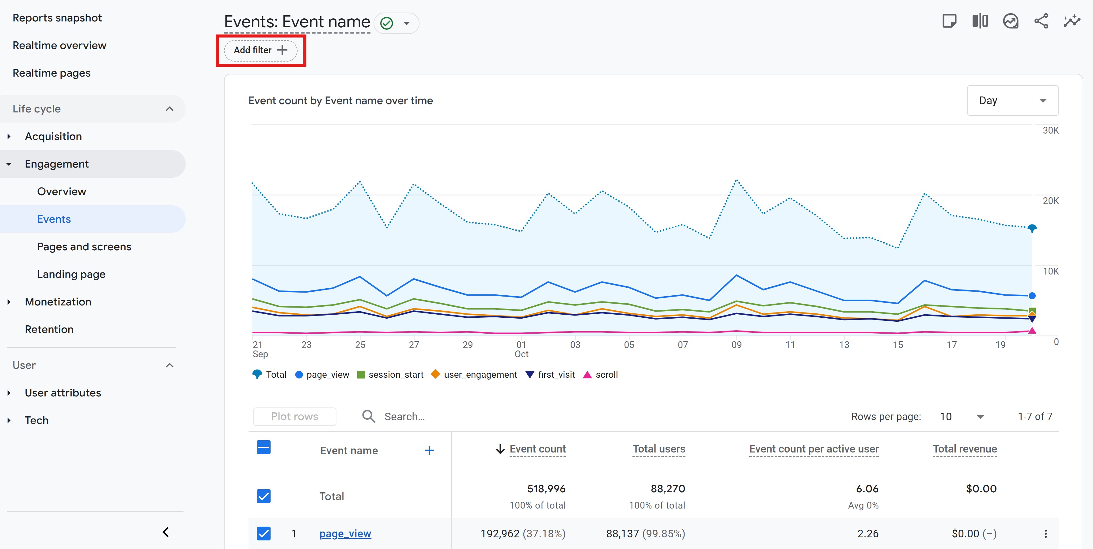Click the share report icon
Image resolution: width=1093 pixels, height=549 pixels.
pos(1041,21)
